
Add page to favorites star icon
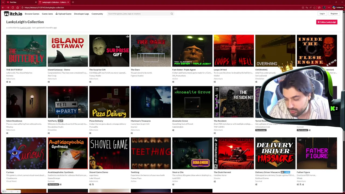point(315,8)
